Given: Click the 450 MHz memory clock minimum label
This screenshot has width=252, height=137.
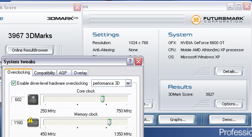Looking at the screenshot, I should (48, 134).
